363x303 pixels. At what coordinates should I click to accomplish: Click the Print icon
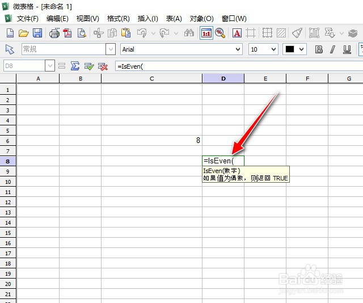(54, 33)
